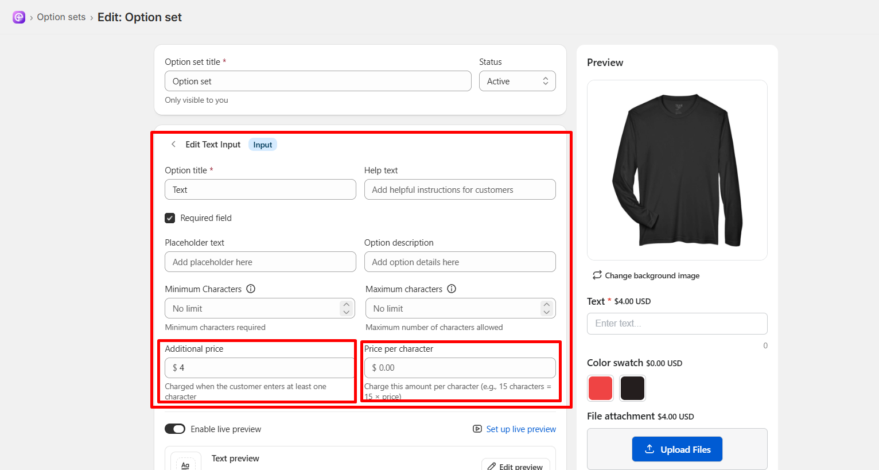879x470 pixels.
Task: Click the Change background image swap icon
Action: [597, 275]
